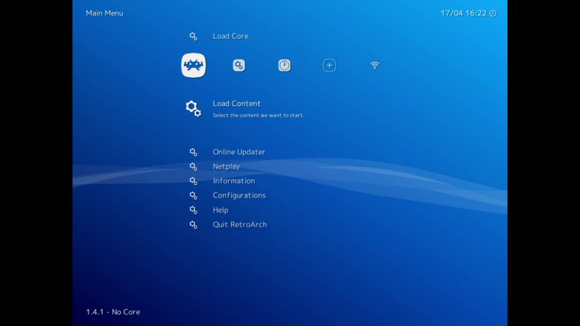The height and width of the screenshot is (326, 580).
Task: Click the gear icon beside Online Updater
Action: [x=193, y=152]
